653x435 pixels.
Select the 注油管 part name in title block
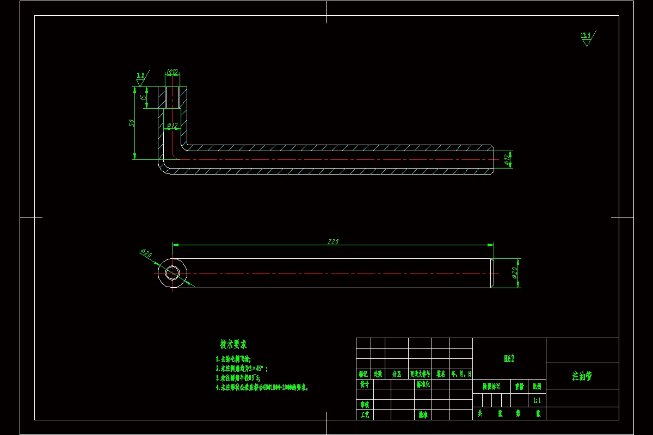pos(582,376)
